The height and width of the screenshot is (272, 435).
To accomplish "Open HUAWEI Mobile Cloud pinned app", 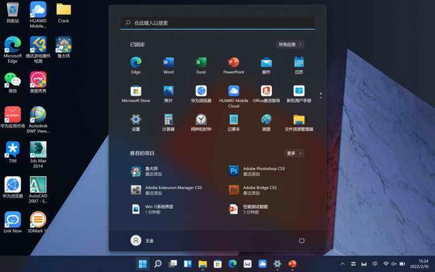I will (x=234, y=97).
